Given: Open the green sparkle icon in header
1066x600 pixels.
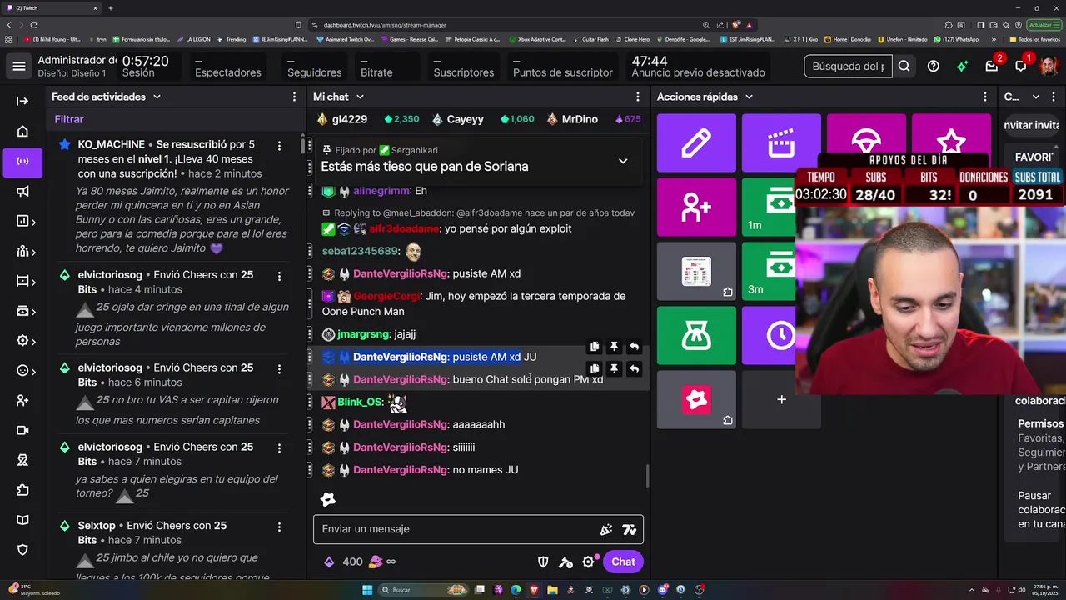Looking at the screenshot, I should 963,66.
